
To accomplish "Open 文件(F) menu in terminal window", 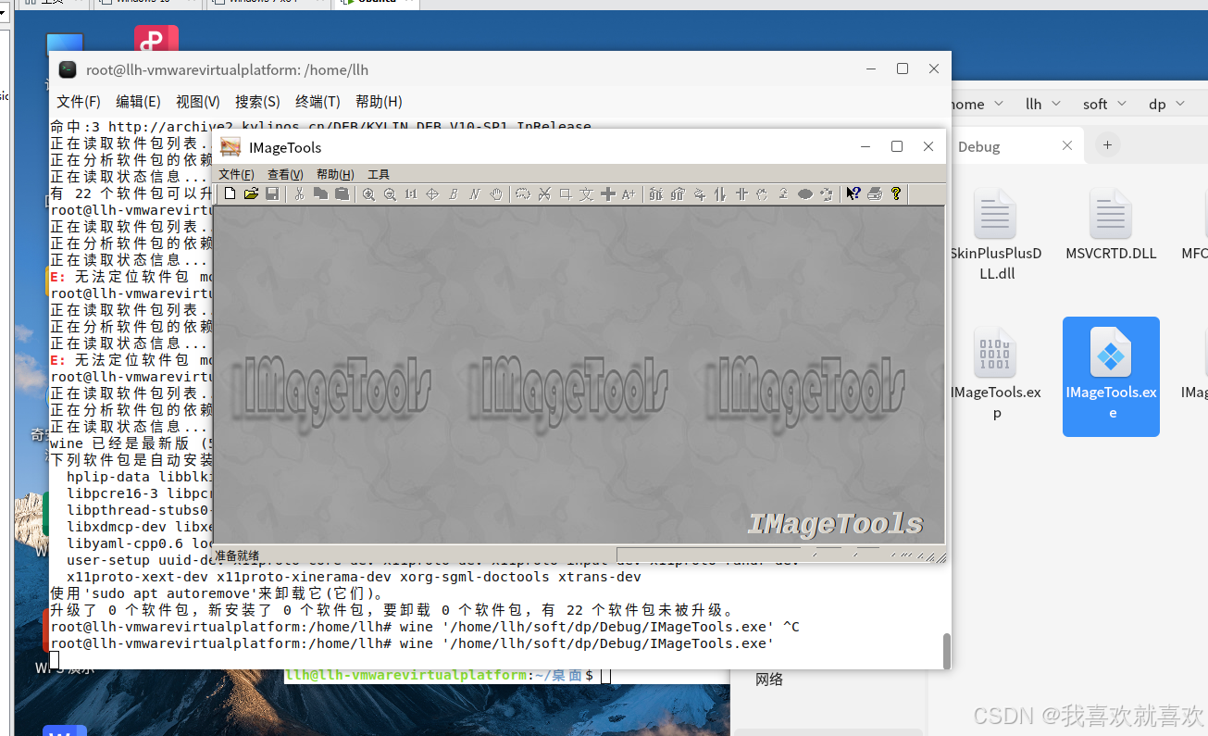I will (x=79, y=102).
